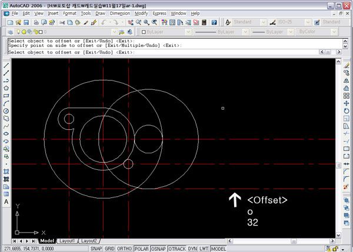Toggle SNAP mode in status bar
The width and height of the screenshot is (353, 252).
point(96,249)
